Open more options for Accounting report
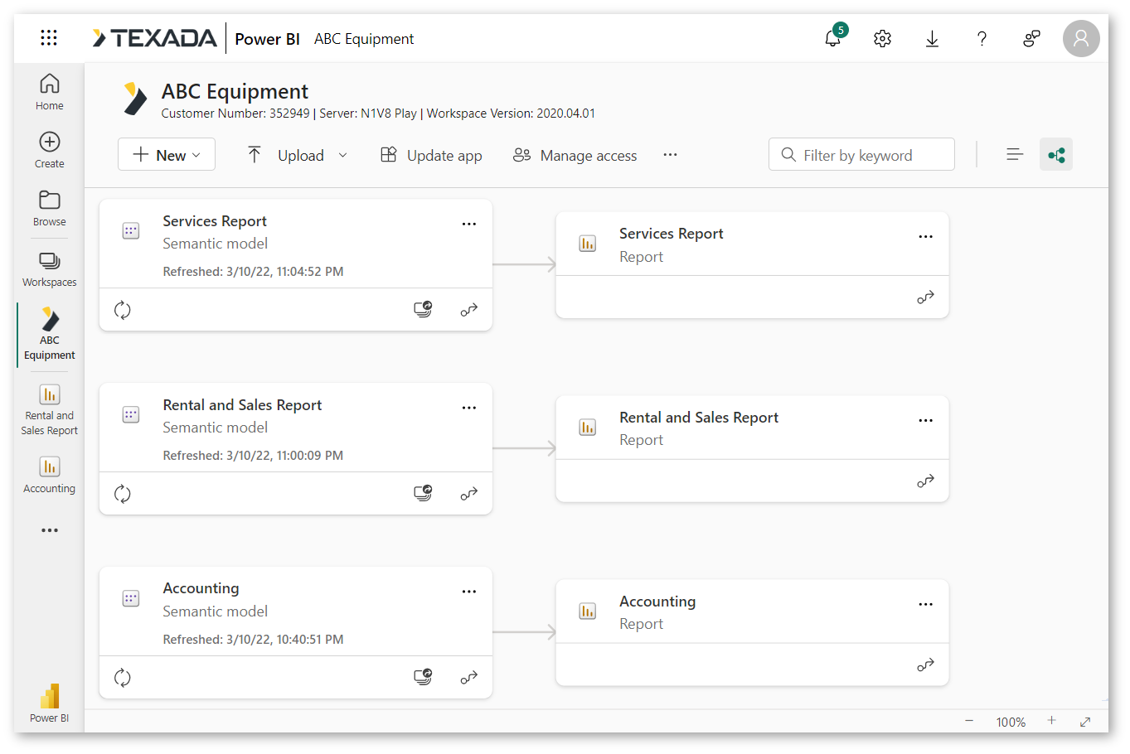1130x754 pixels. click(926, 605)
